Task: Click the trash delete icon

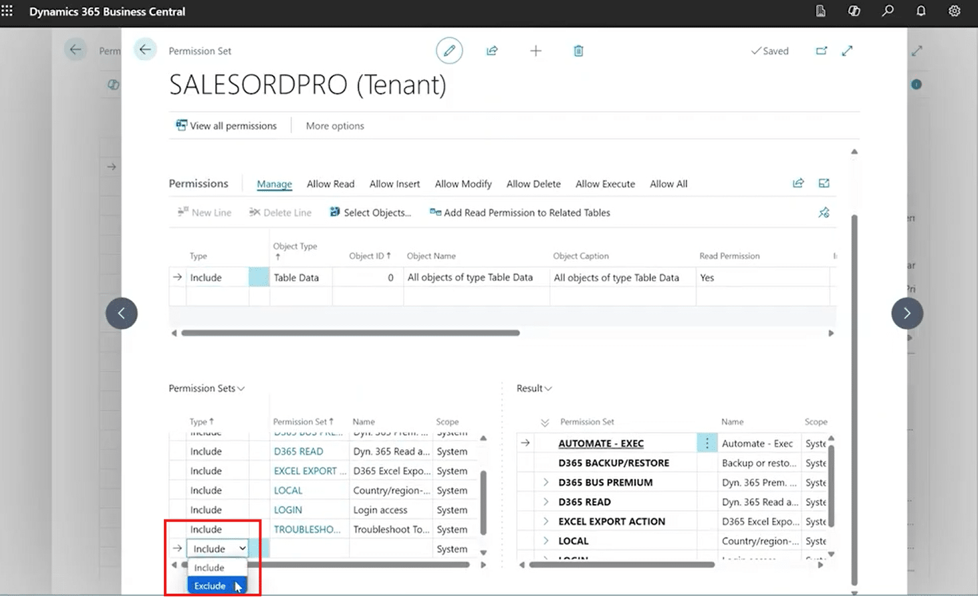Action: (578, 51)
